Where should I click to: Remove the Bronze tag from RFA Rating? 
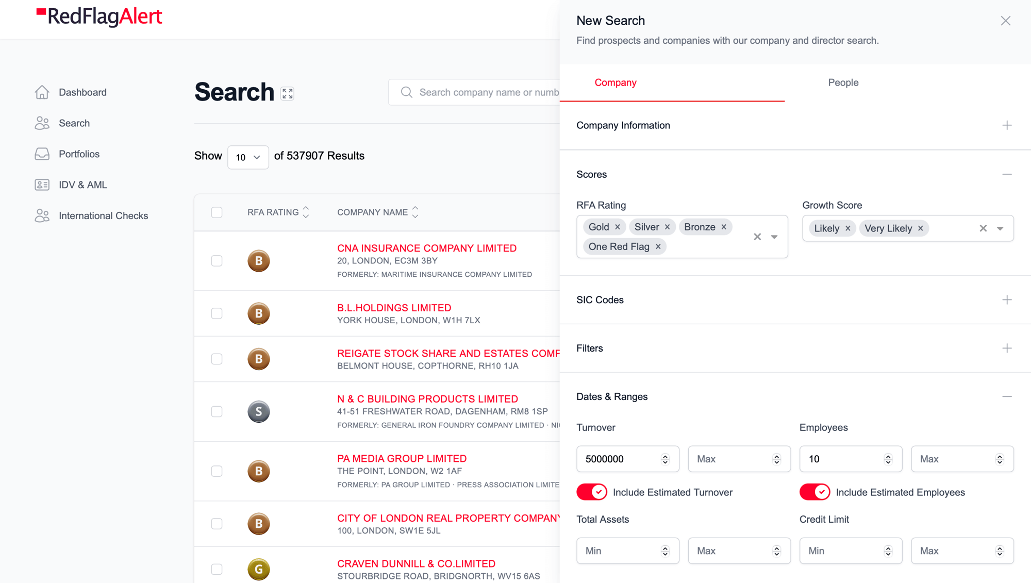(724, 227)
